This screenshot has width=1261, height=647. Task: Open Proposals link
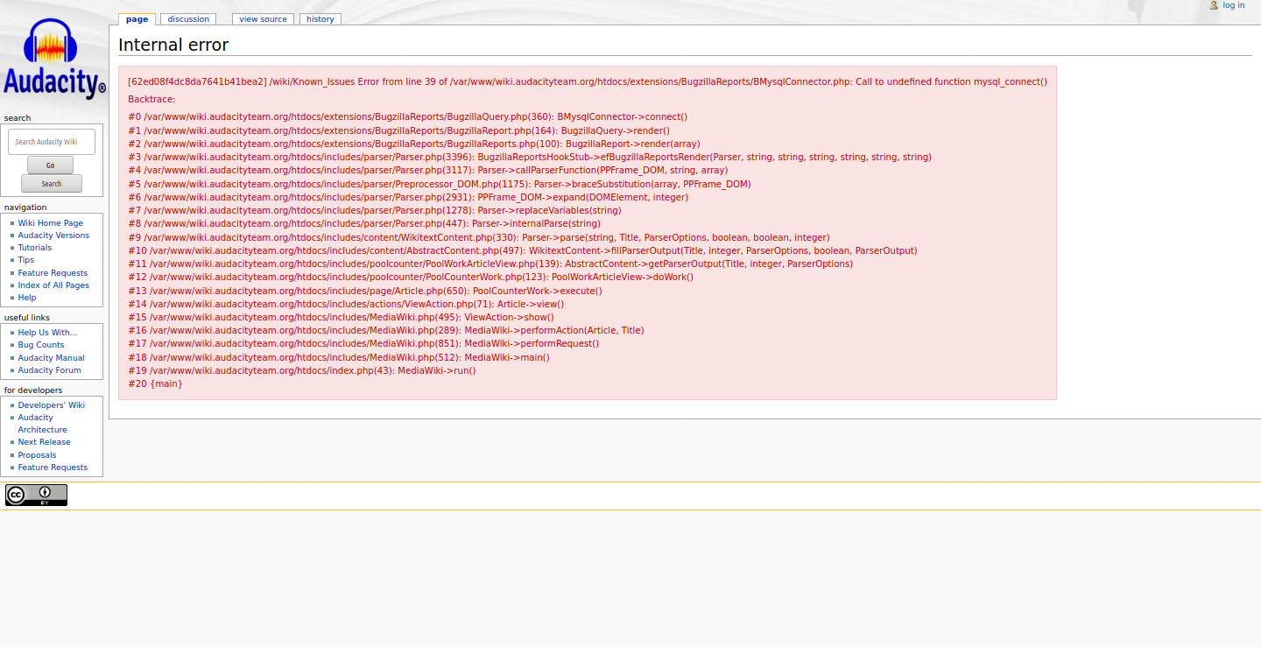37,455
